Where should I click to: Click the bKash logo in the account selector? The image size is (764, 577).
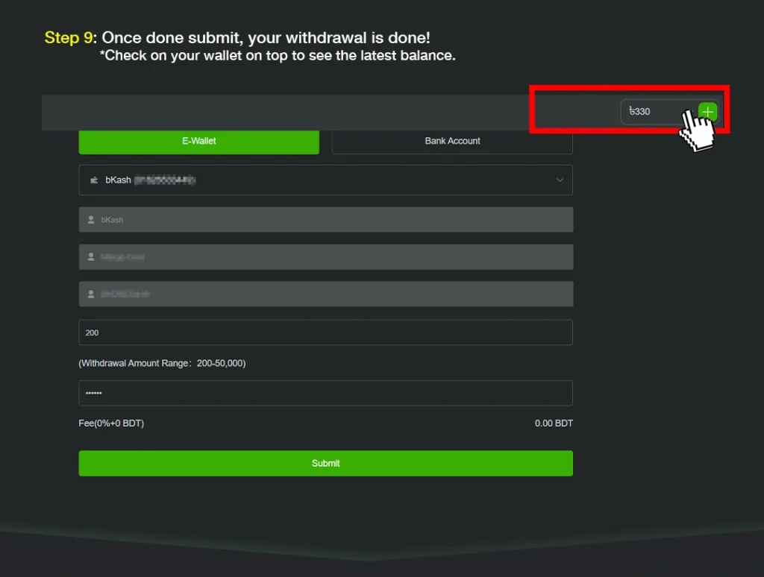tap(93, 180)
